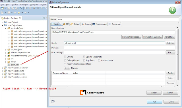Click the yellow Back navigation arrow
Image resolution: width=182 pixels, height=108 pixels.
19,13
